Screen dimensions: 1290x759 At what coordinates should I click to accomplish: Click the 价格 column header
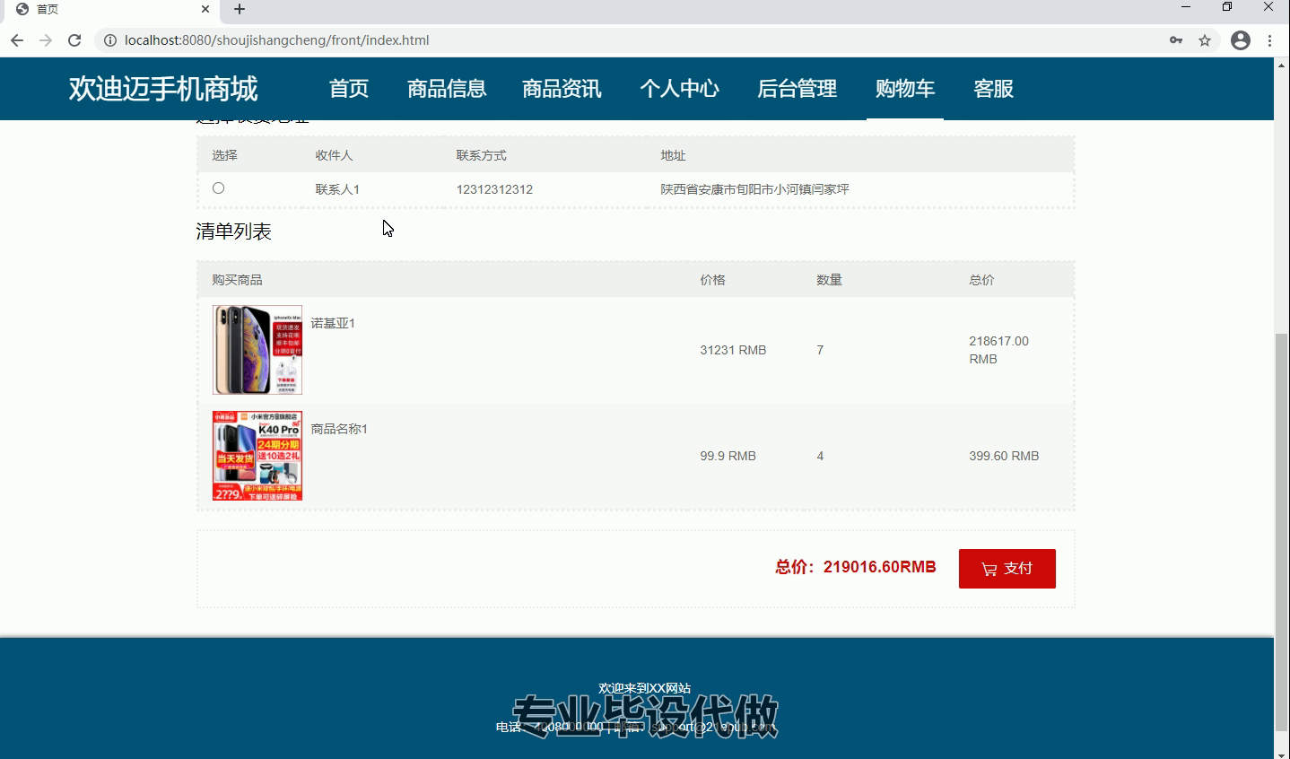(x=712, y=280)
